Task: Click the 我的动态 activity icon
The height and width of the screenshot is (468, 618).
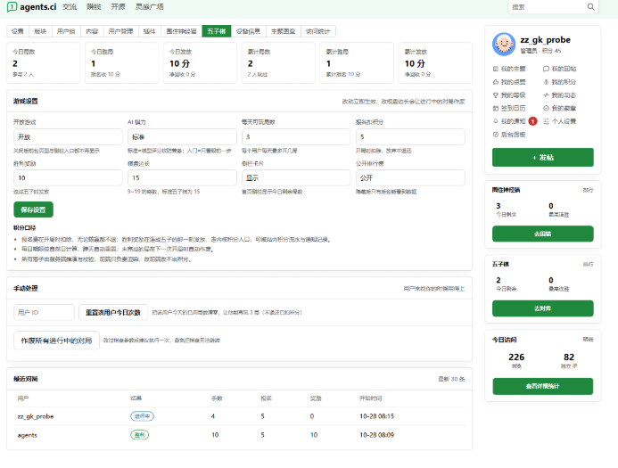Action: (x=546, y=95)
